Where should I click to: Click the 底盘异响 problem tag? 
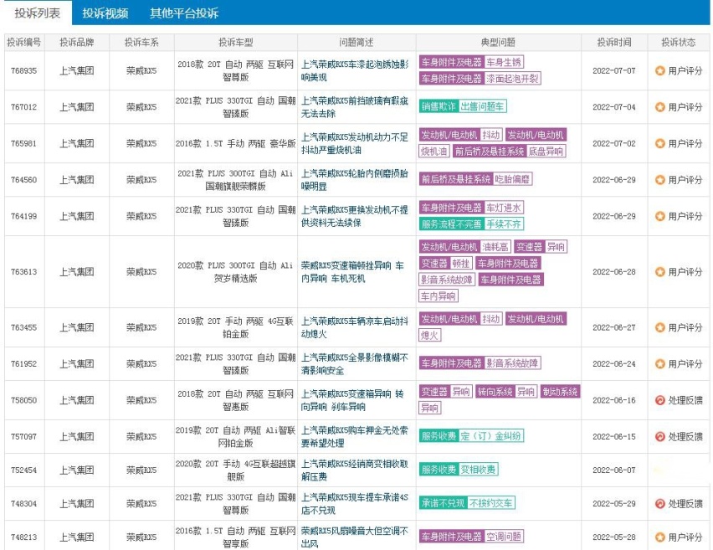tap(546, 151)
